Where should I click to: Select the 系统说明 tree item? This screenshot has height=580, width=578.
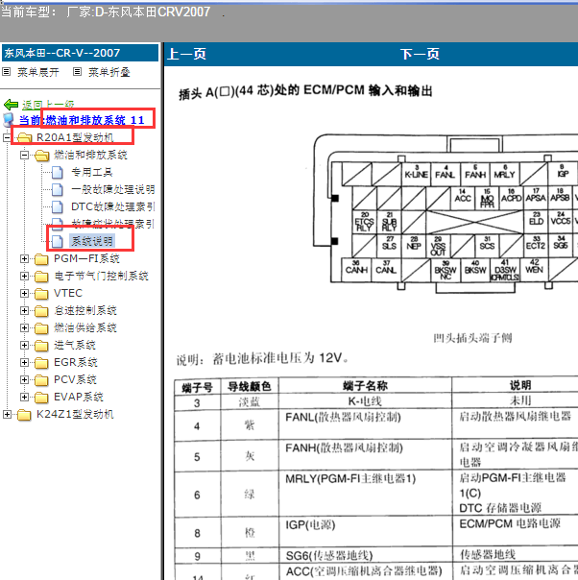click(x=92, y=242)
